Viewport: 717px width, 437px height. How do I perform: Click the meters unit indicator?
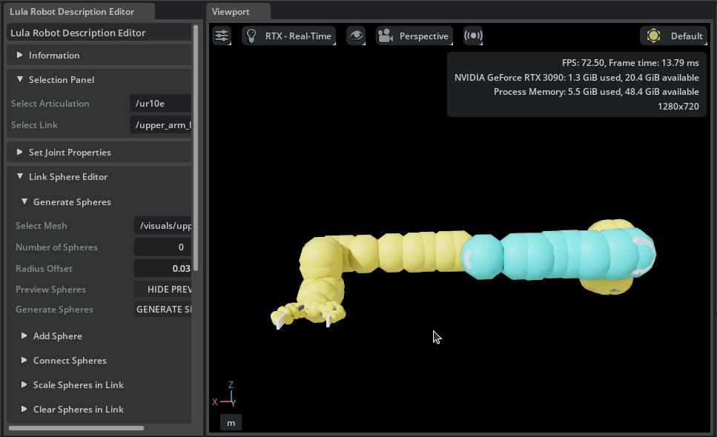(x=231, y=422)
